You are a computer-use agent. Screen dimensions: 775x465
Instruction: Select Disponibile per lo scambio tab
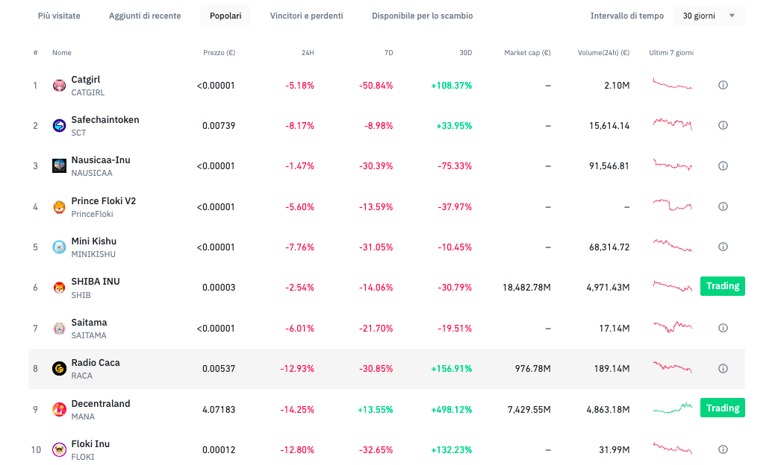tap(422, 16)
